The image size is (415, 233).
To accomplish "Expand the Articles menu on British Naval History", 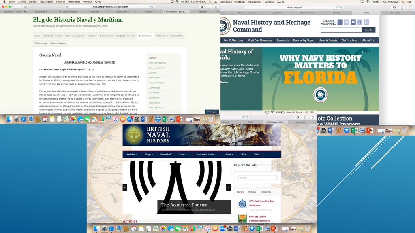I will (132, 154).
